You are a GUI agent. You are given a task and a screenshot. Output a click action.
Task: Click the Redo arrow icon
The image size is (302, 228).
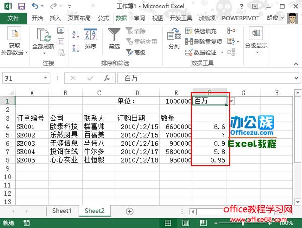pyautogui.click(x=53, y=6)
